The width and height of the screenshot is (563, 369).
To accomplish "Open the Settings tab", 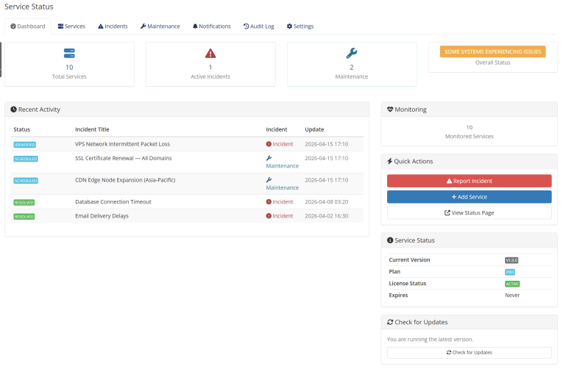I will pyautogui.click(x=300, y=26).
